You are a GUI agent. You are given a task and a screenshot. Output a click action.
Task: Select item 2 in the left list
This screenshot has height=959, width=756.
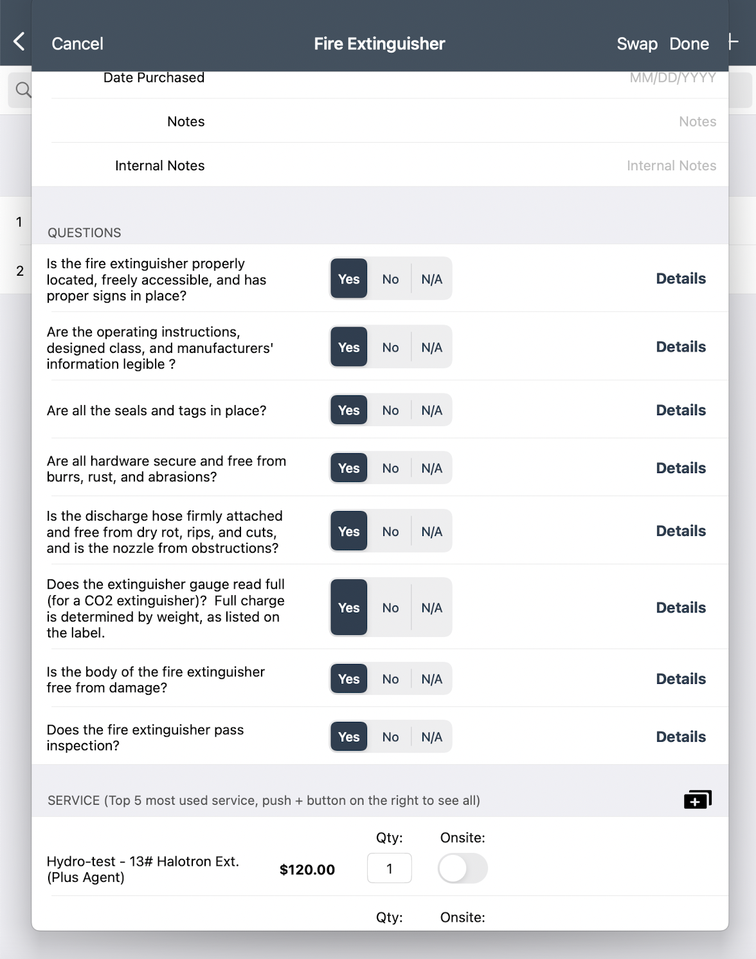point(19,271)
